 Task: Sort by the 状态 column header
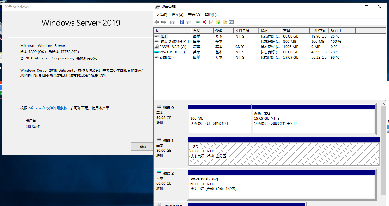[270, 30]
